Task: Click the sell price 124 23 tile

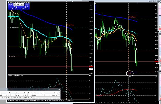Action: pos(13,8)
